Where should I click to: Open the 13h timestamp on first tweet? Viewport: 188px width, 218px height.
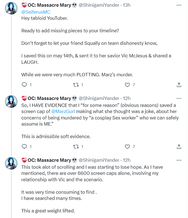(127, 5)
